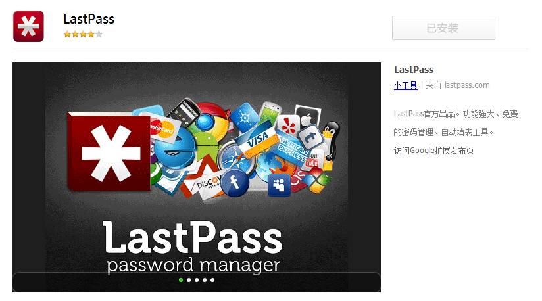
Task: Select the third carousel dot
Action: 197,280
